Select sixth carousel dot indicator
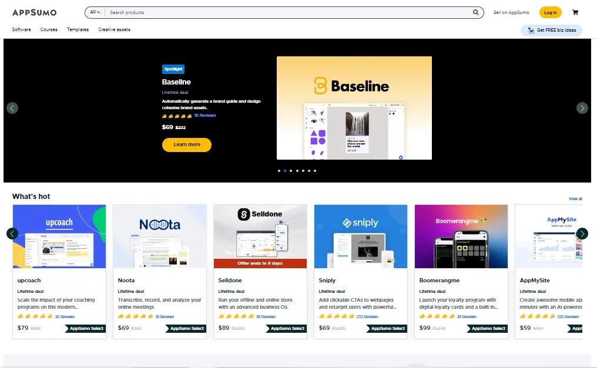The height and width of the screenshot is (368, 597). coord(308,171)
